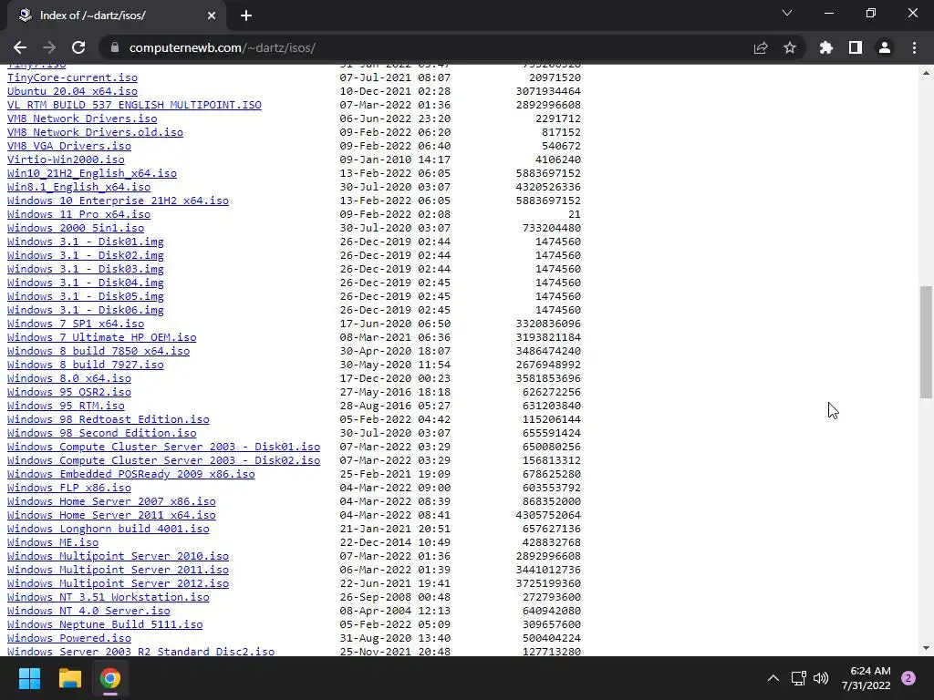
Task: Download Windows_8_build_7927.iso
Action: point(85,365)
